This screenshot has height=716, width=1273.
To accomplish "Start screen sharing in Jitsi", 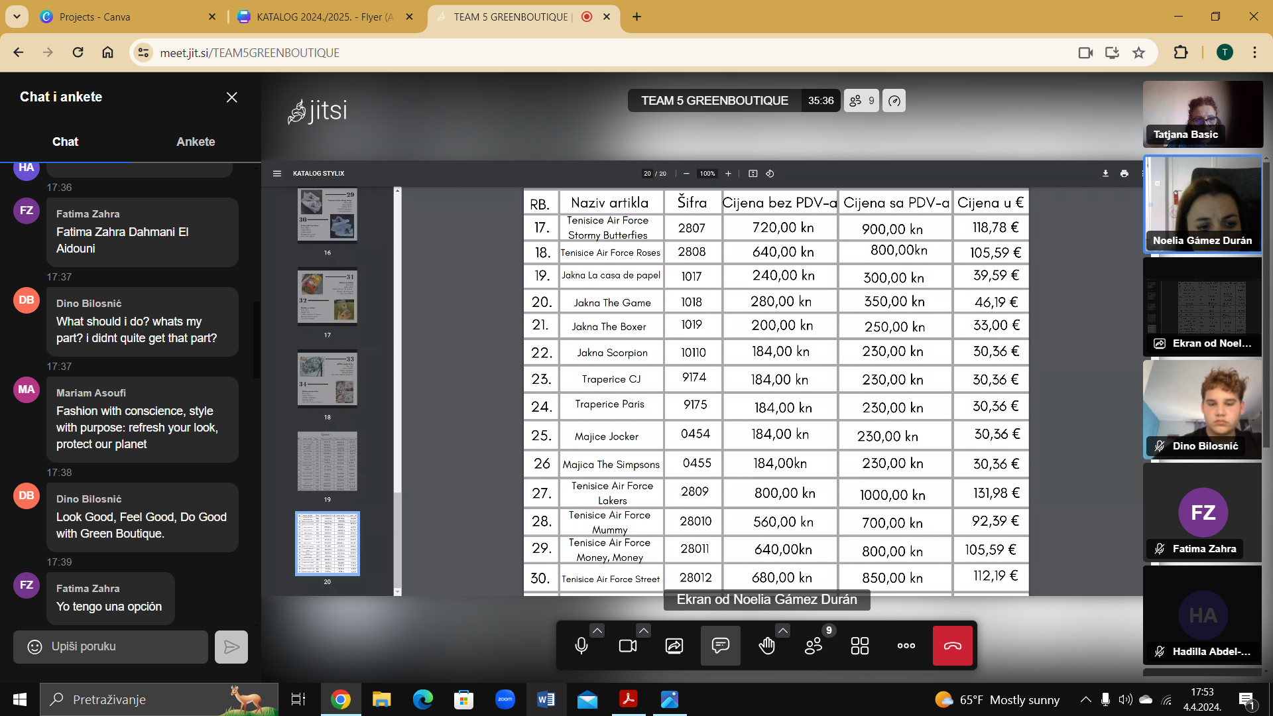I will tap(674, 646).
